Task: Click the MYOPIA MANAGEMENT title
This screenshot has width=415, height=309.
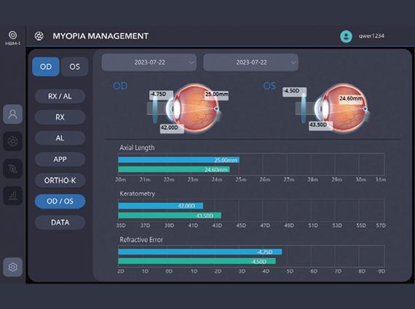Action: click(100, 36)
